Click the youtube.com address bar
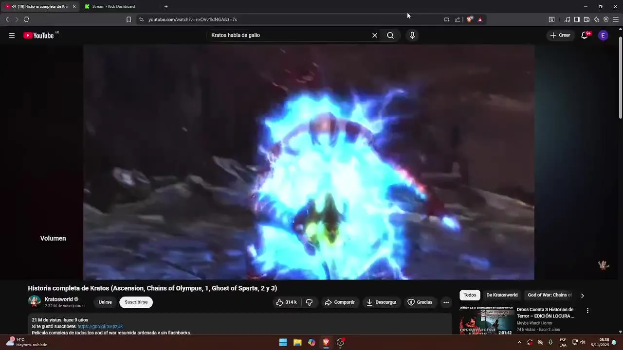623x350 pixels. click(292, 19)
